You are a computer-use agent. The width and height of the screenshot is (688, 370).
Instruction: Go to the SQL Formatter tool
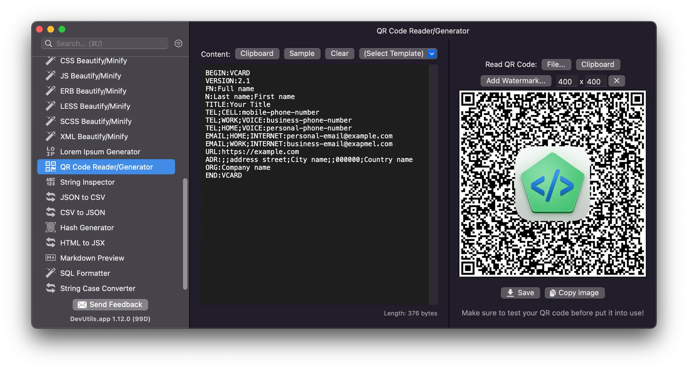tap(106, 273)
